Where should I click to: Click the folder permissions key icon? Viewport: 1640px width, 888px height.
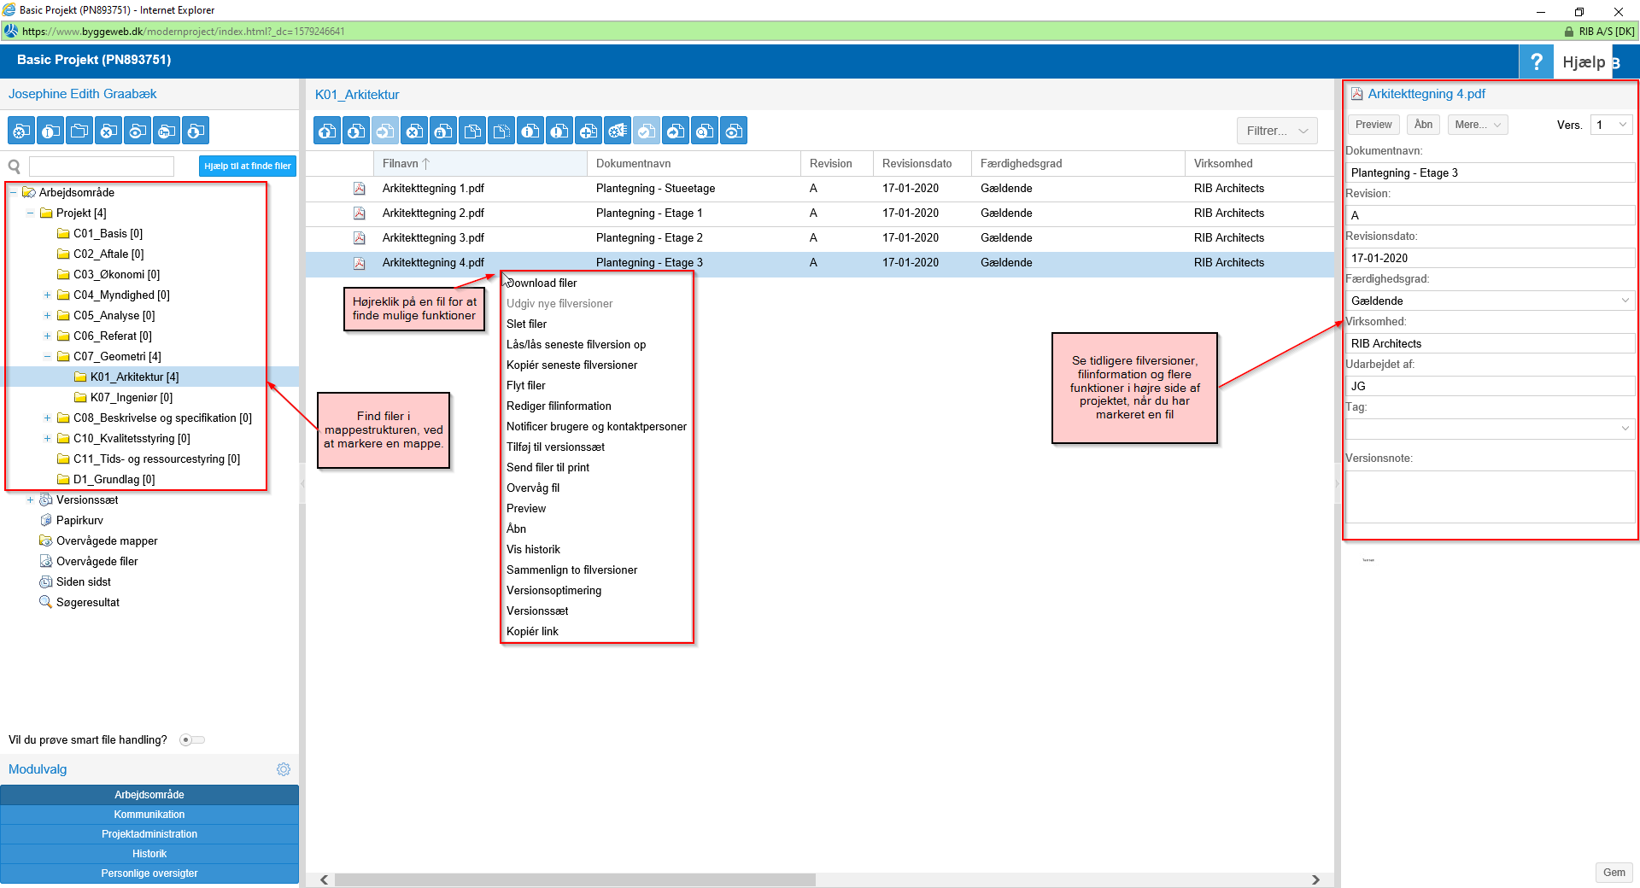pos(167,131)
